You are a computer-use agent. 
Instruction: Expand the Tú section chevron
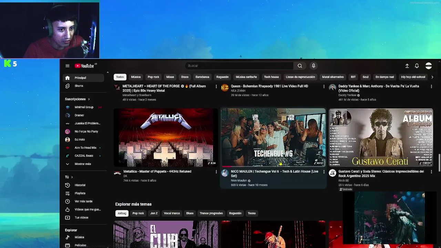[x=72, y=177]
